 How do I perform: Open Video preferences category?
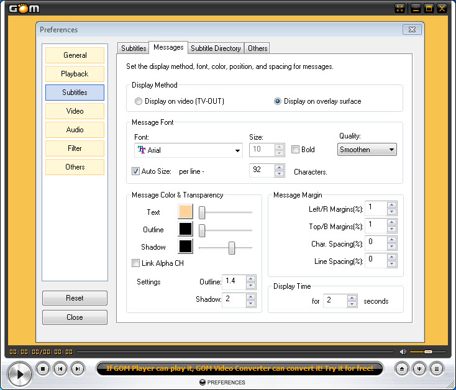(x=75, y=111)
